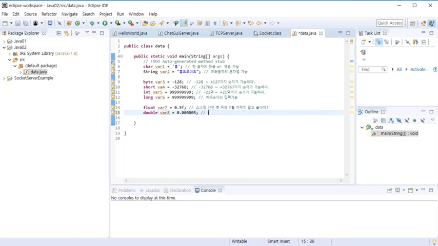The image size is (438, 246).
Task: Click the Debug bug icon
Action: coord(92,23)
